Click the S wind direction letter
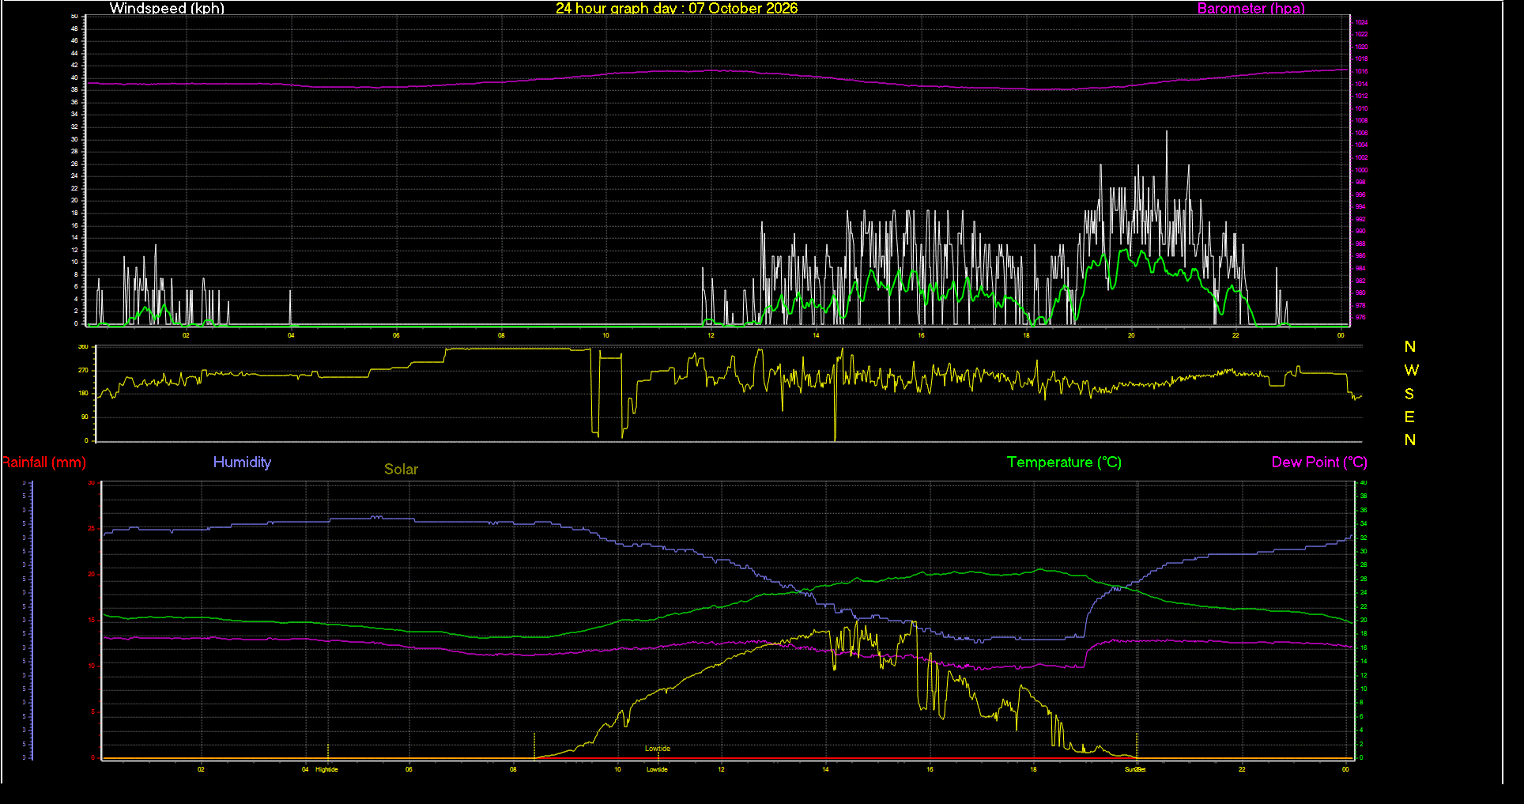 coord(1409,394)
